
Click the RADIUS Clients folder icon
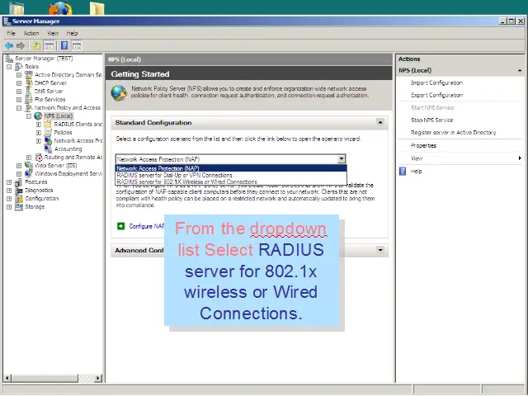[x=48, y=125]
